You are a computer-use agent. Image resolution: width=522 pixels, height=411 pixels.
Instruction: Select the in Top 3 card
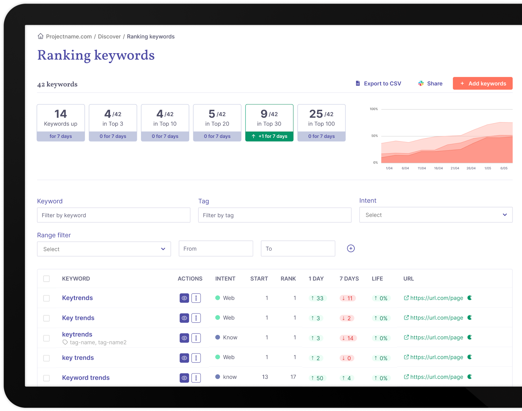[x=113, y=123]
